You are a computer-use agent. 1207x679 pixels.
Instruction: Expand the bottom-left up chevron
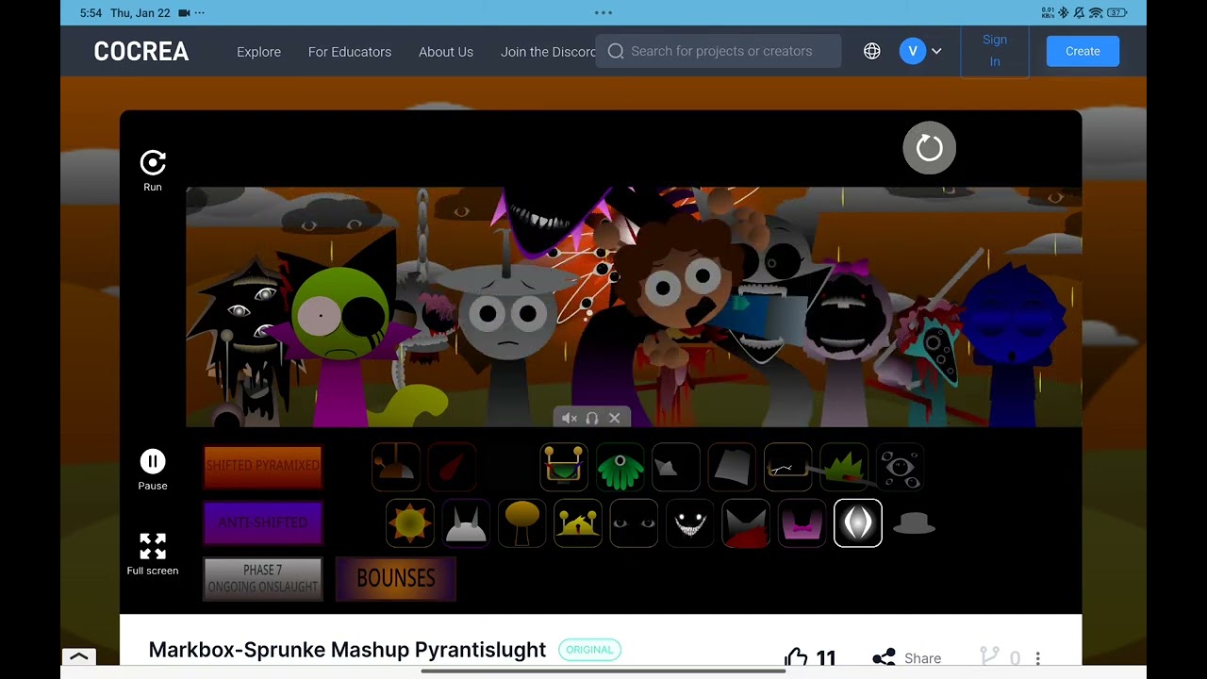tap(79, 656)
